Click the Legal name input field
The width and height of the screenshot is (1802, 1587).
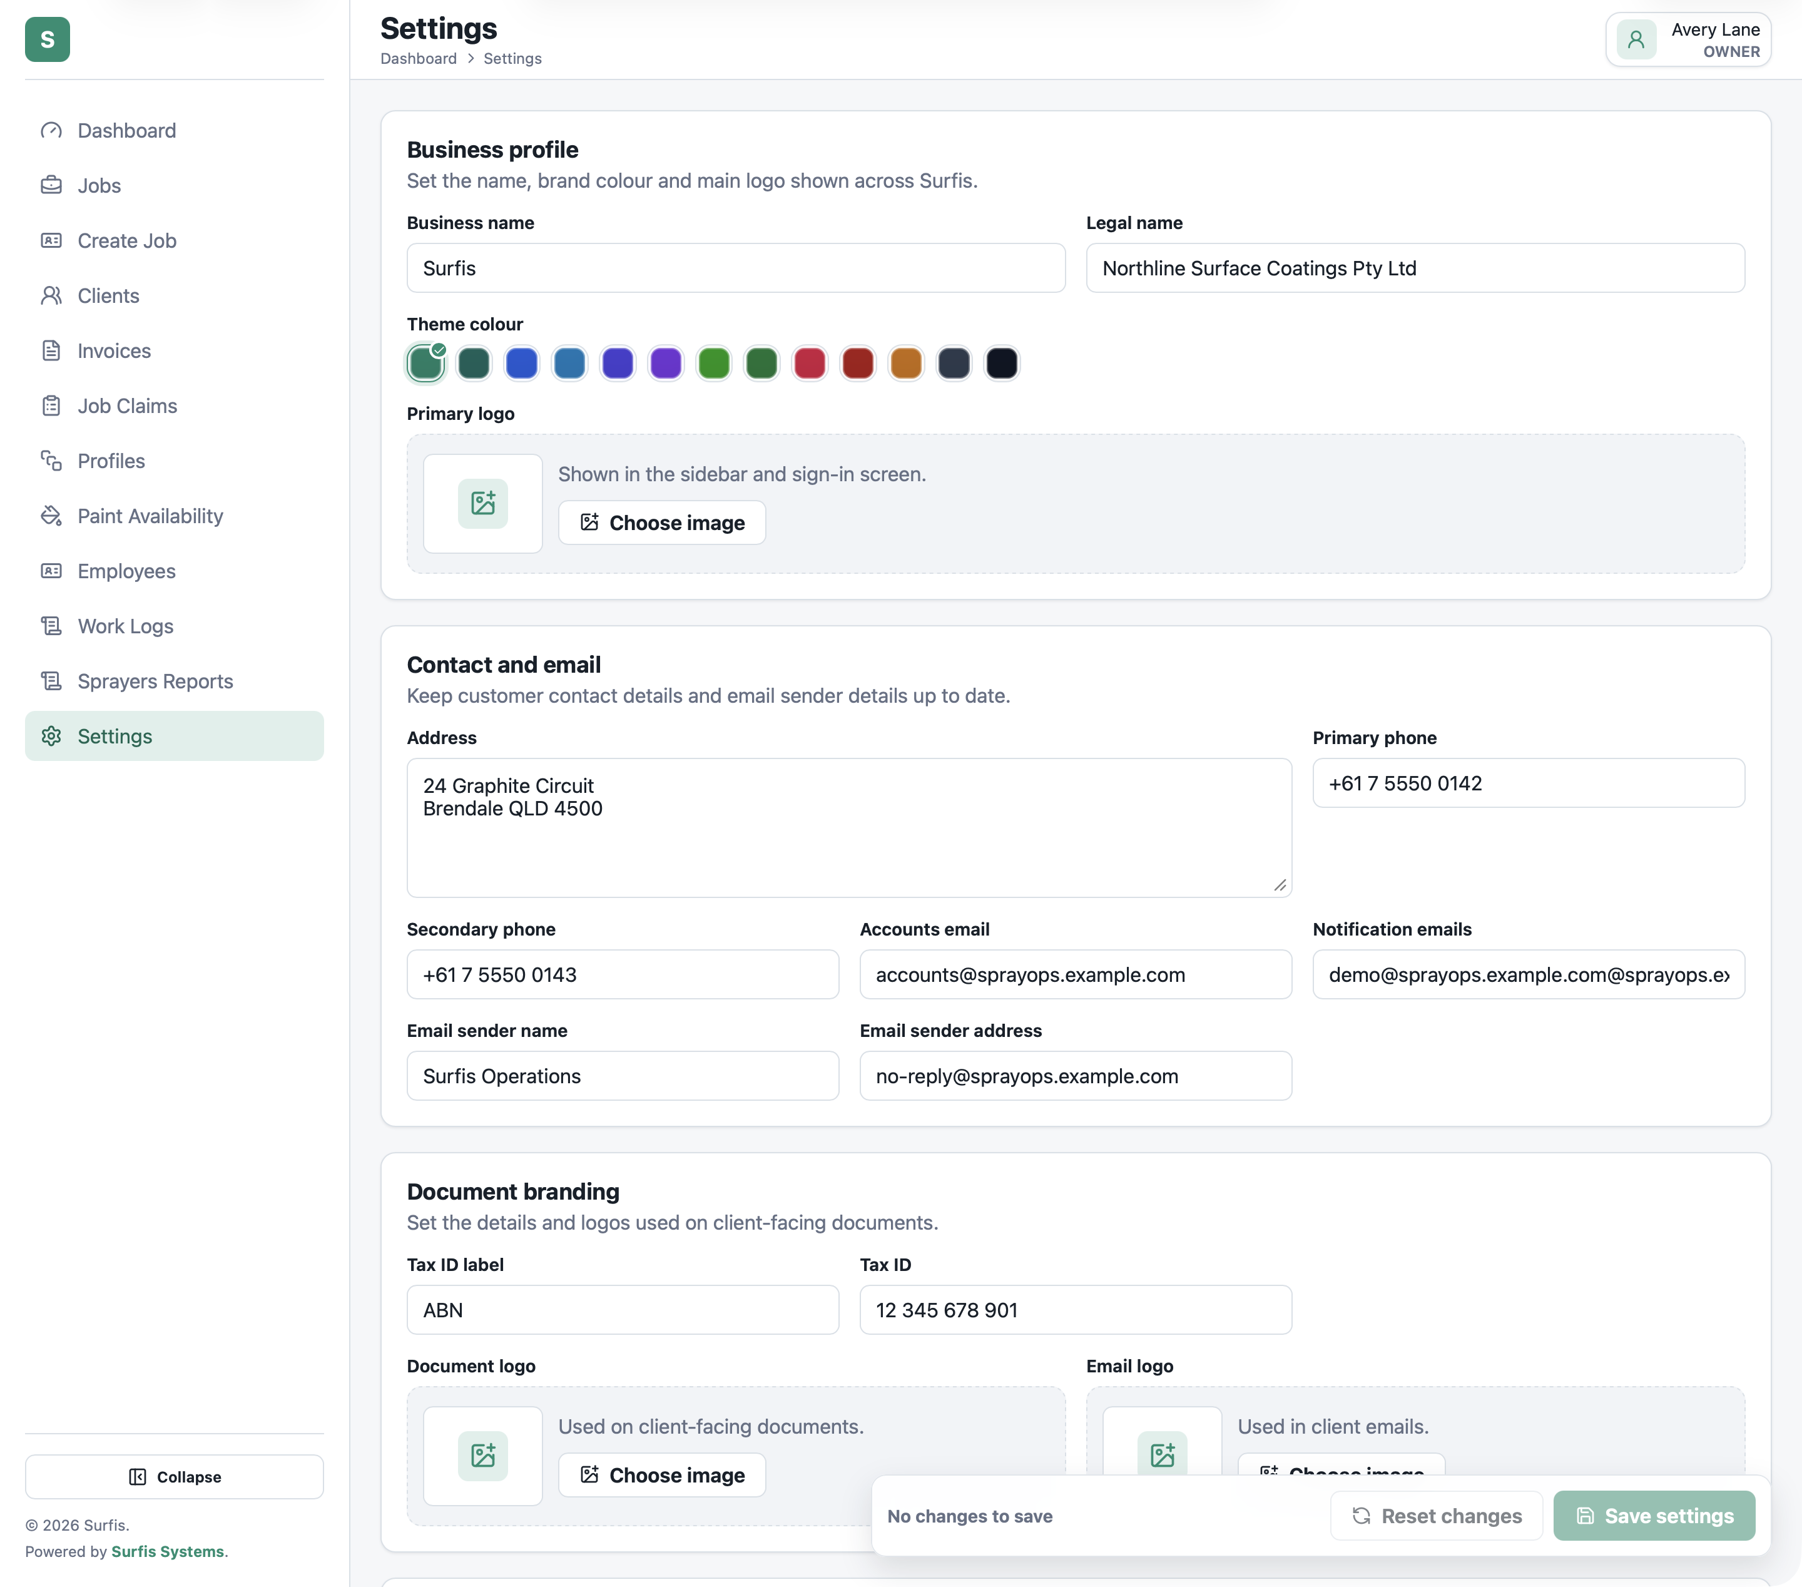click(x=1415, y=268)
